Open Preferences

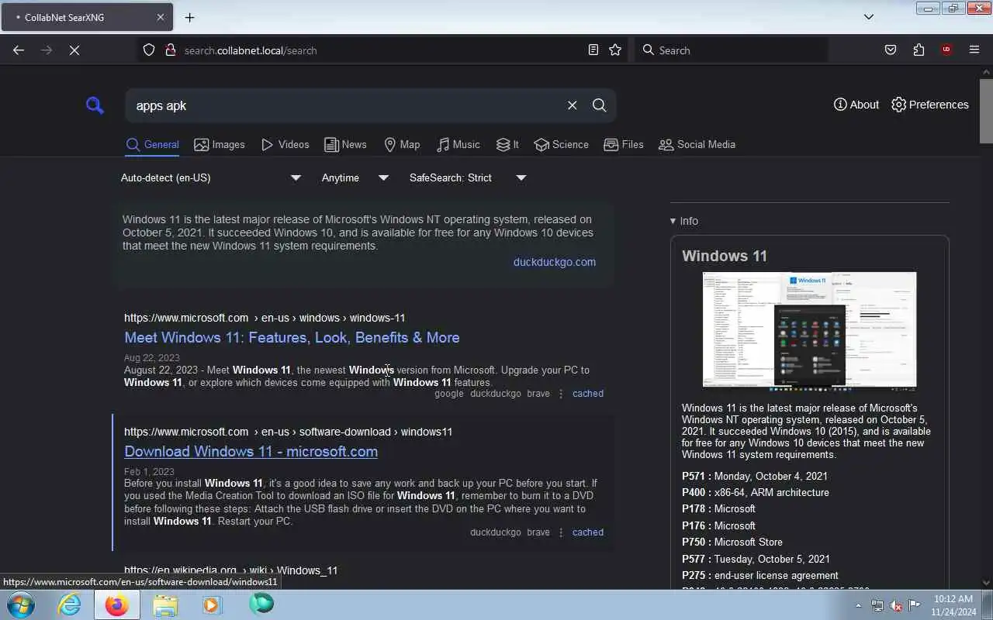(x=929, y=105)
